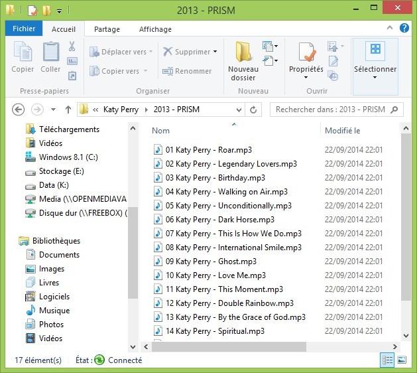Click quick access New folder icon in title bar

[x=46, y=11]
